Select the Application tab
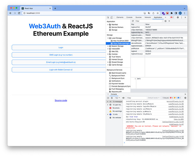Image resolution: width=195 pixels, height=156 pixels. coord(158,17)
